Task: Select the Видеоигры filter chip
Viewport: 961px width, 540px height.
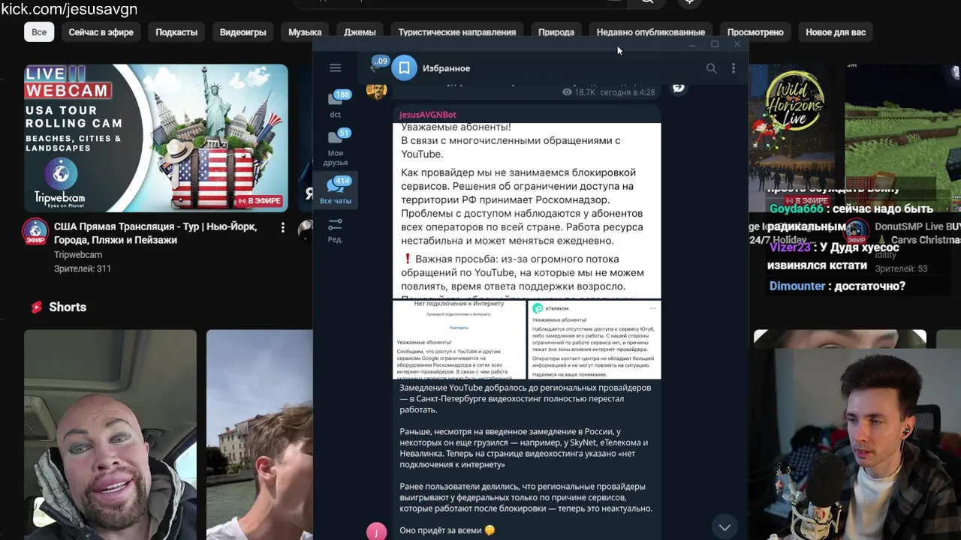Action: click(243, 32)
